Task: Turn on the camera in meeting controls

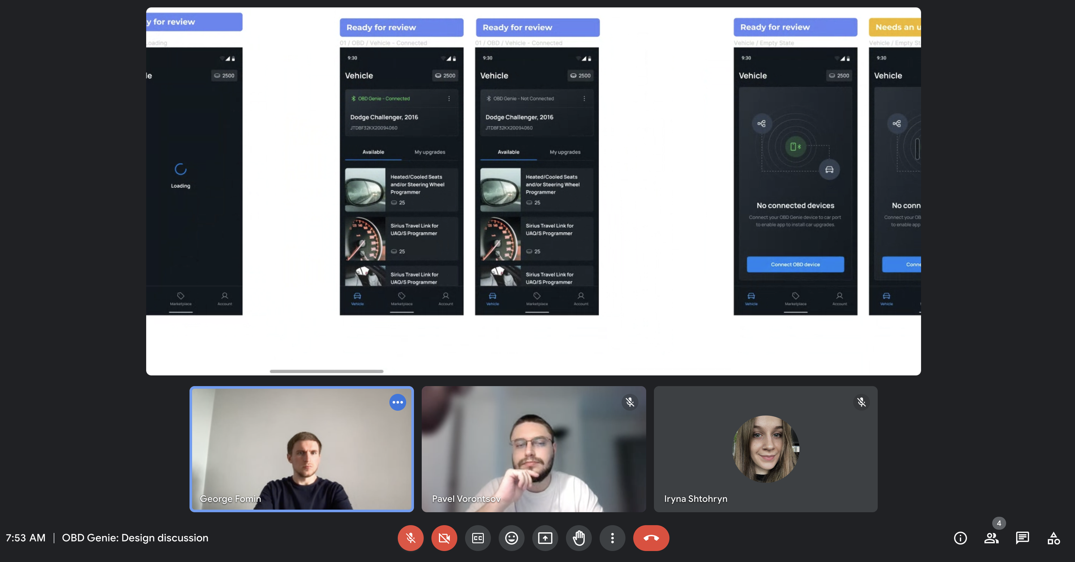Action: point(444,538)
